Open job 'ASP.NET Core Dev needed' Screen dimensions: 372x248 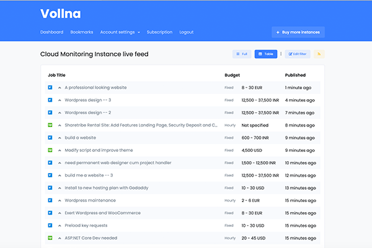pyautogui.click(x=91, y=238)
